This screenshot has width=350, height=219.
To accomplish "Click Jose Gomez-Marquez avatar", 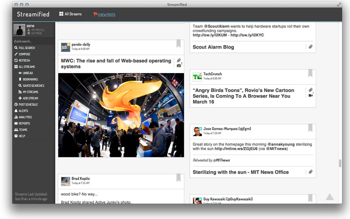I will tap(197, 132).
